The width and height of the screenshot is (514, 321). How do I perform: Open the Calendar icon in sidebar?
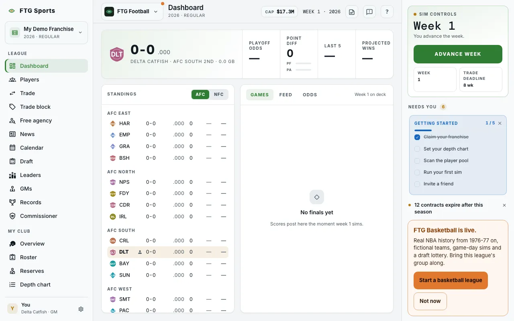click(12, 148)
